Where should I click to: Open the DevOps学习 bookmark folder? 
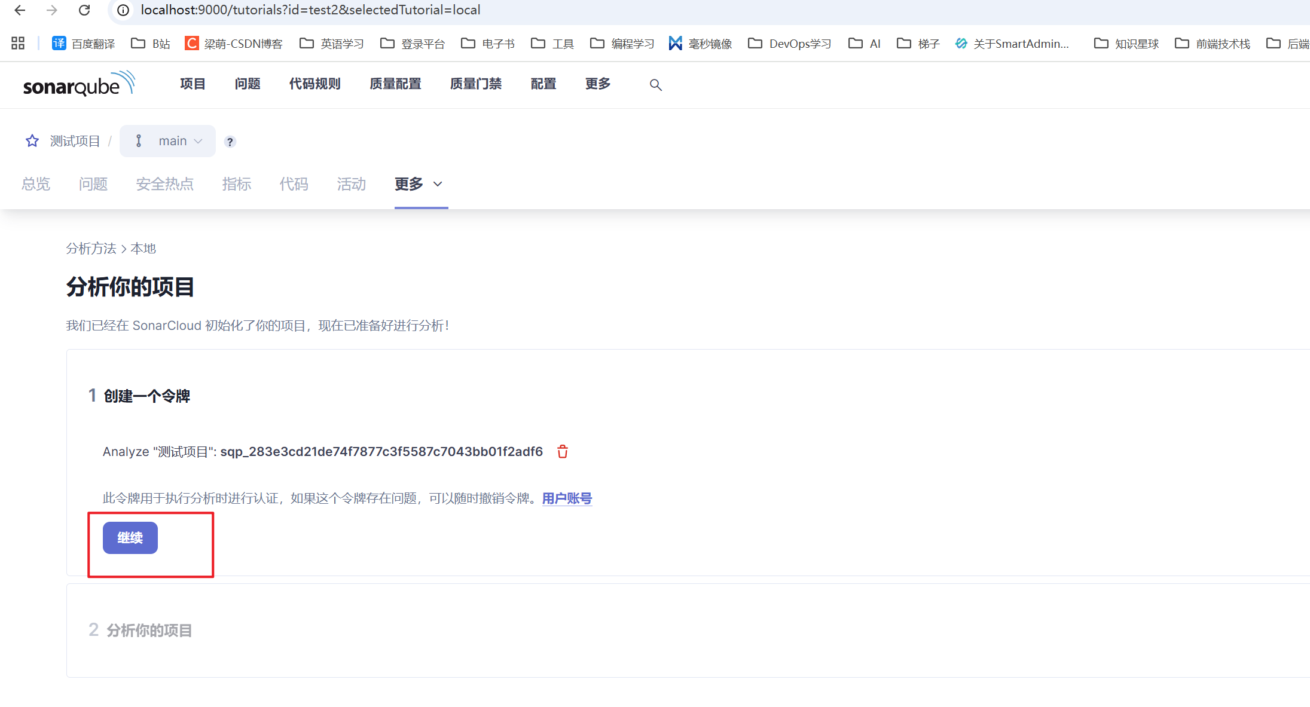pyautogui.click(x=790, y=44)
